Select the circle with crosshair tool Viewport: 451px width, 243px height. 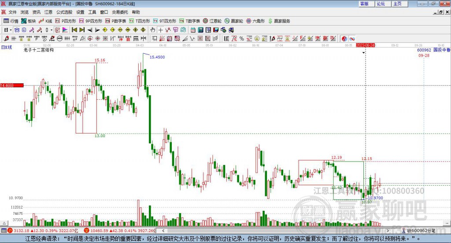pyautogui.click(x=90, y=38)
